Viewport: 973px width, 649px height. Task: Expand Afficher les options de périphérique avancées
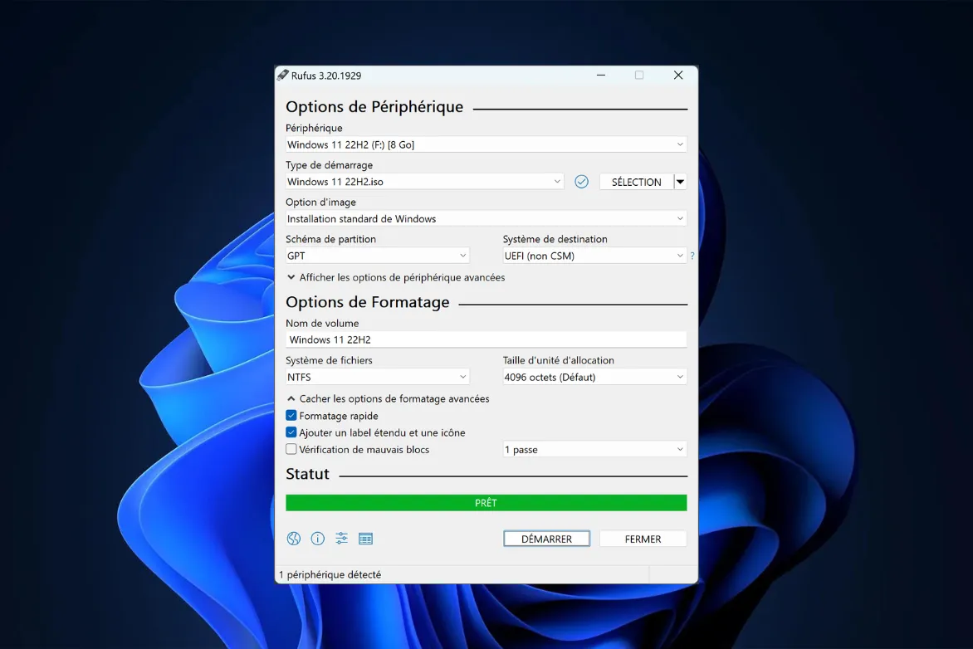(x=396, y=277)
